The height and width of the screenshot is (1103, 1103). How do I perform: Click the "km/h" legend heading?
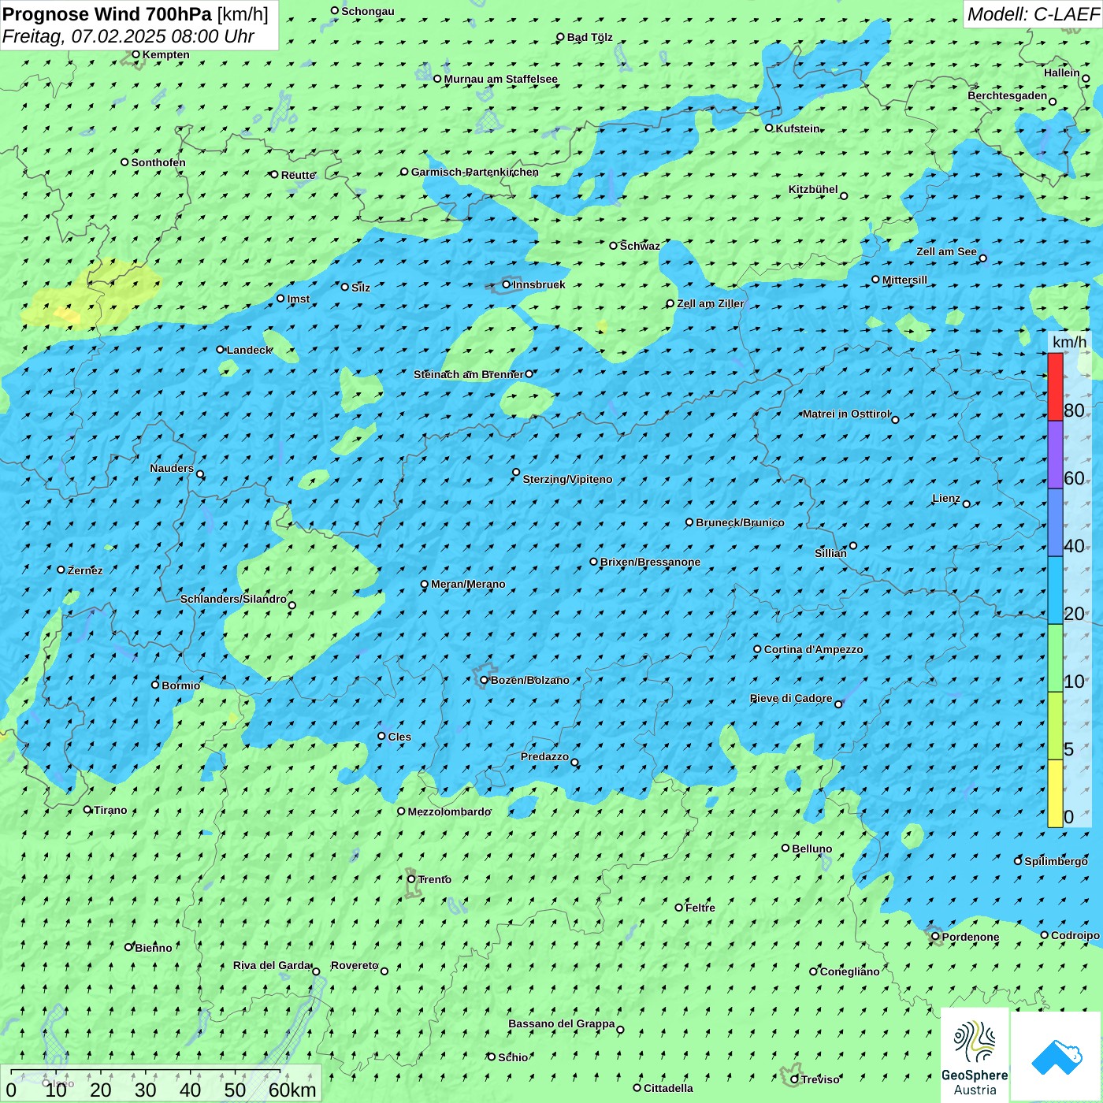pyautogui.click(x=1070, y=341)
